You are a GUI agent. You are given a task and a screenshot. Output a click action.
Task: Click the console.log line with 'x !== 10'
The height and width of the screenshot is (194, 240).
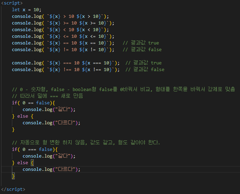pyautogui.click(x=66, y=69)
